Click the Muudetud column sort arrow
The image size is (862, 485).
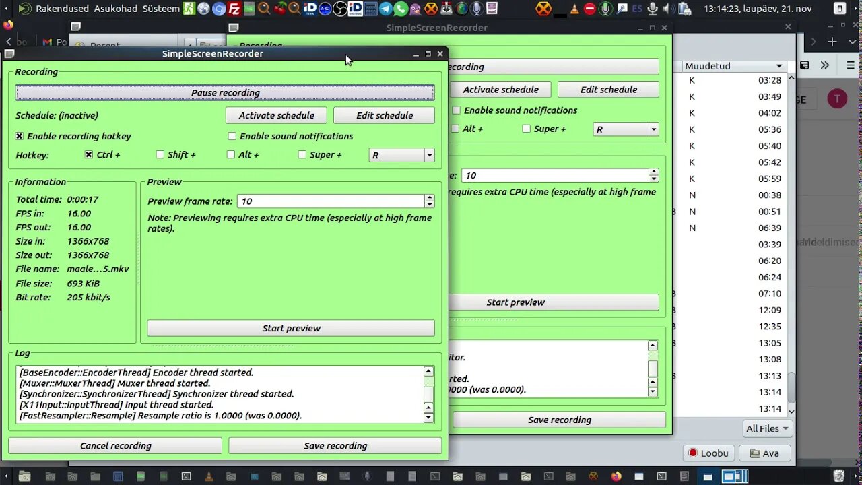click(779, 66)
